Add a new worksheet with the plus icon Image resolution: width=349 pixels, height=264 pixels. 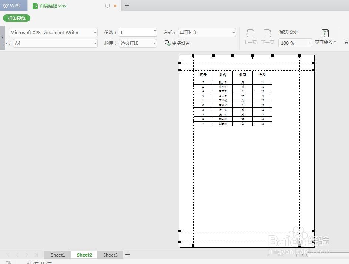(x=128, y=255)
